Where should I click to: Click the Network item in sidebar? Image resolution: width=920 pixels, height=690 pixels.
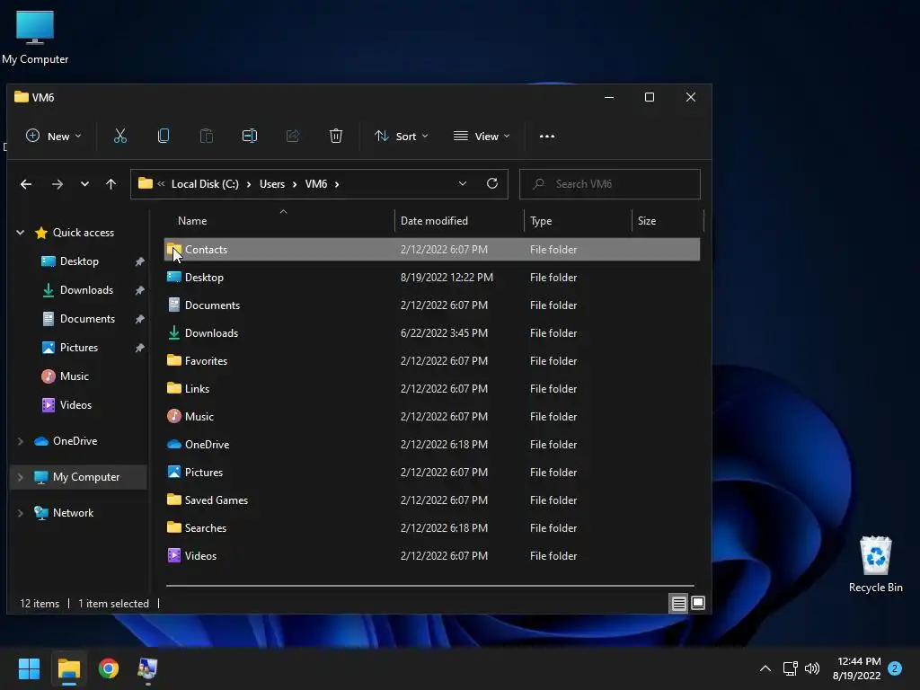73,513
